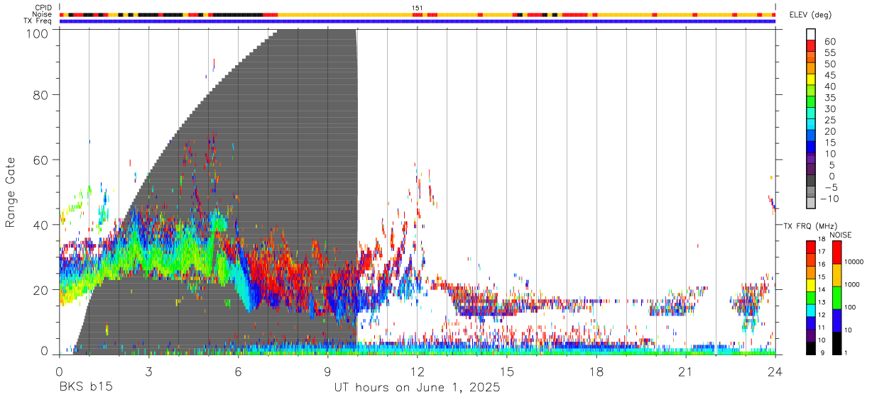Click the NOISE colorbar label "1"

point(847,352)
